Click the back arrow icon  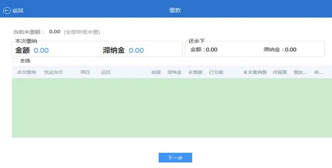point(7,11)
